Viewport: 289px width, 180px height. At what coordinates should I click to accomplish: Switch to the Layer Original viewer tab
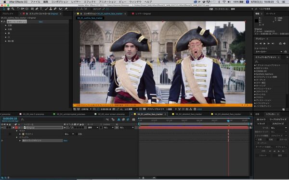tap(143, 13)
